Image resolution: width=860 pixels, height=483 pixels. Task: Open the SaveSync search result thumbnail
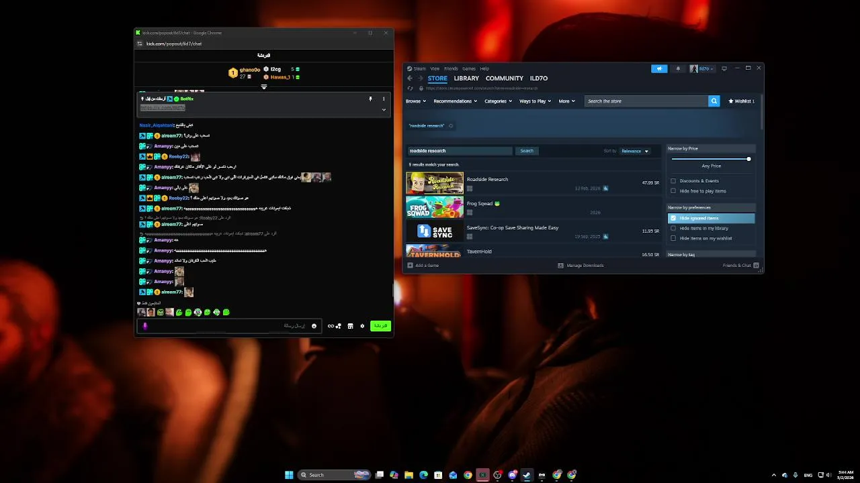point(435,231)
